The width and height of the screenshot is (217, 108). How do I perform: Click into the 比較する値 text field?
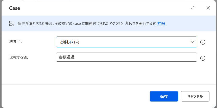(x=126, y=57)
